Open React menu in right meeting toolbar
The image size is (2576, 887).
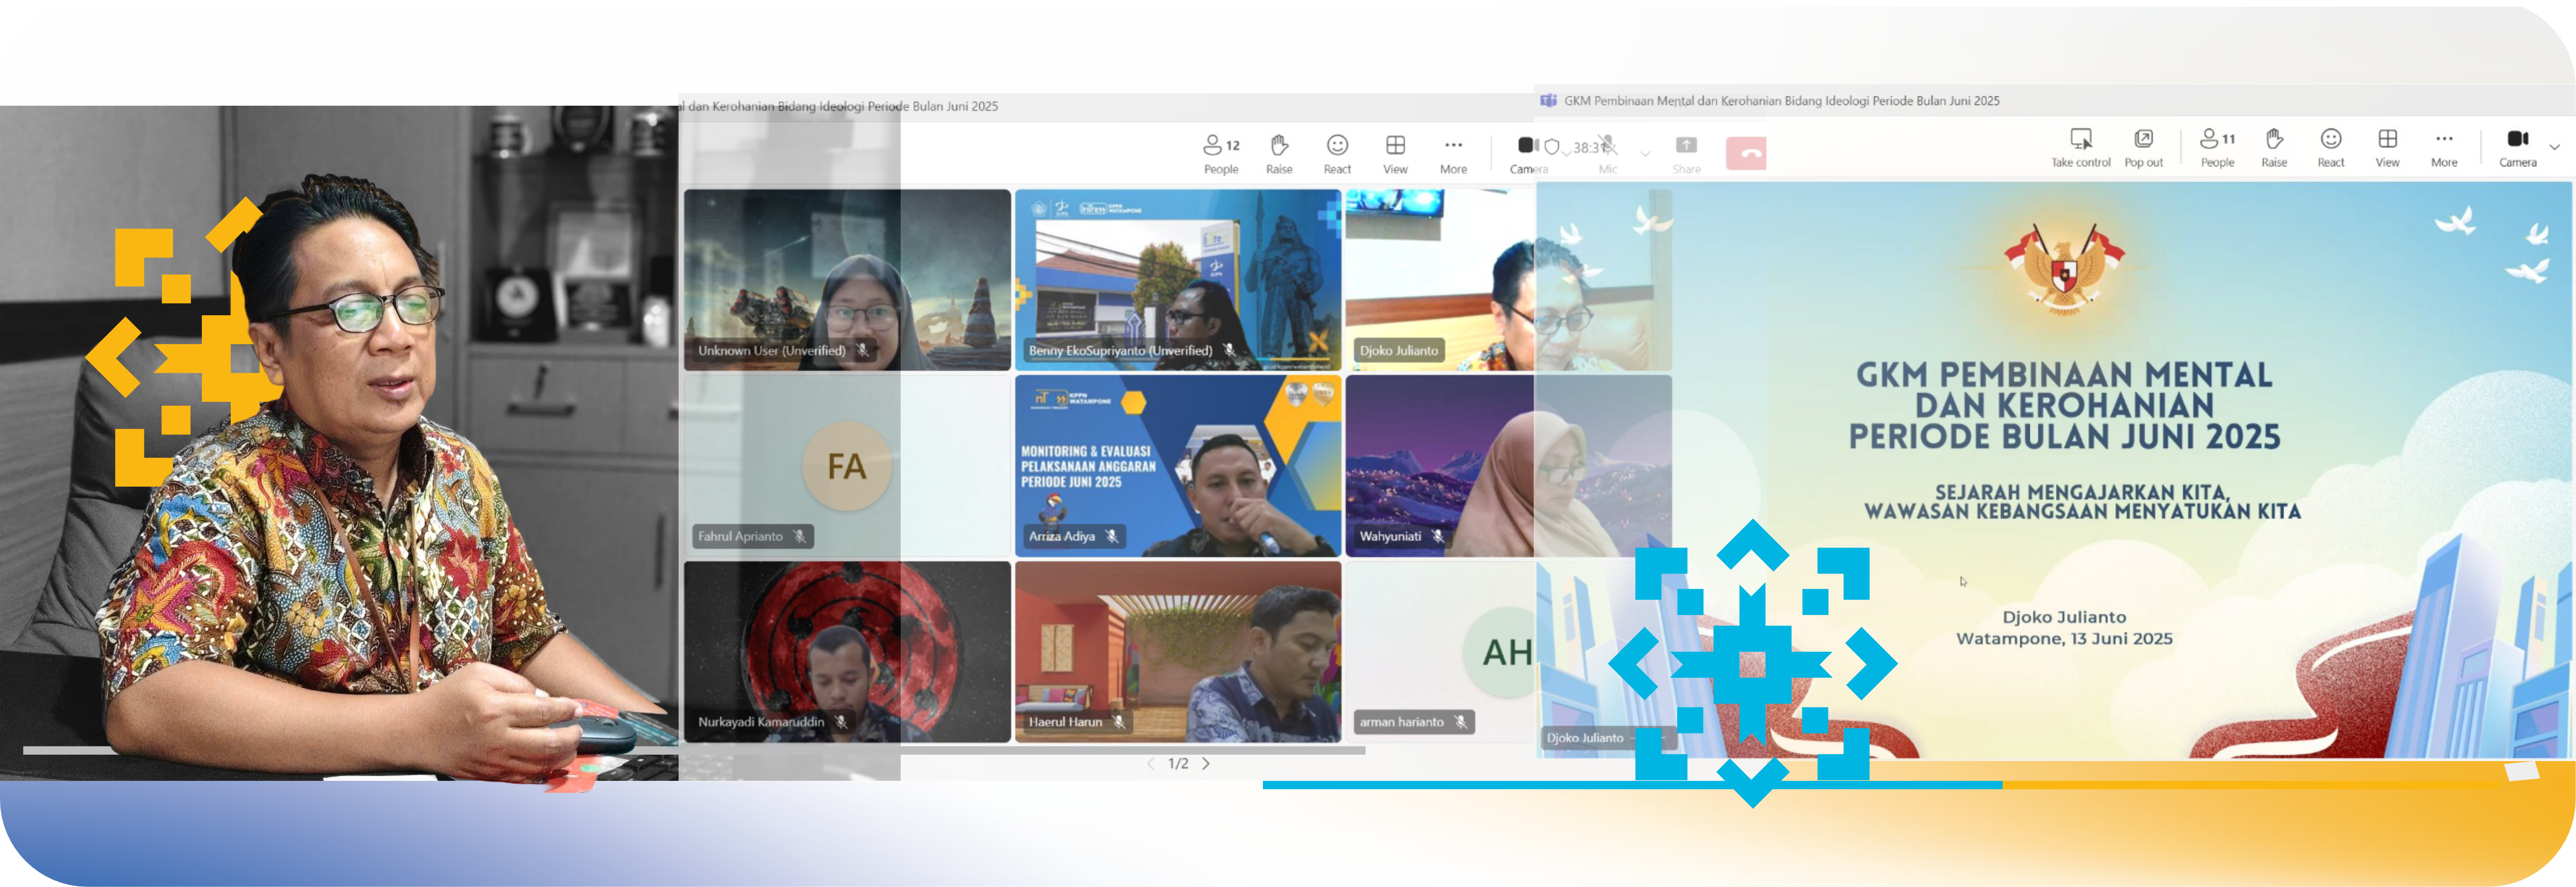(2331, 147)
